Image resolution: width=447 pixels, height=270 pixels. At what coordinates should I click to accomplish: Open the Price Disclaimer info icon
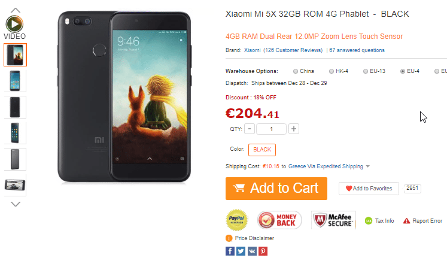tap(229, 238)
